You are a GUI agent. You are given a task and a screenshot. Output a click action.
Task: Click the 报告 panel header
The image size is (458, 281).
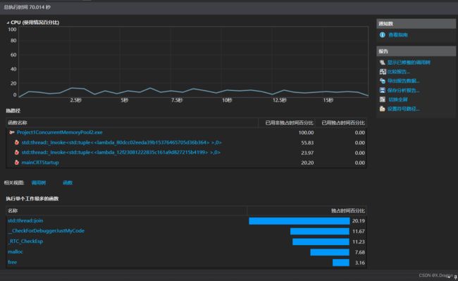pyautogui.click(x=416, y=51)
